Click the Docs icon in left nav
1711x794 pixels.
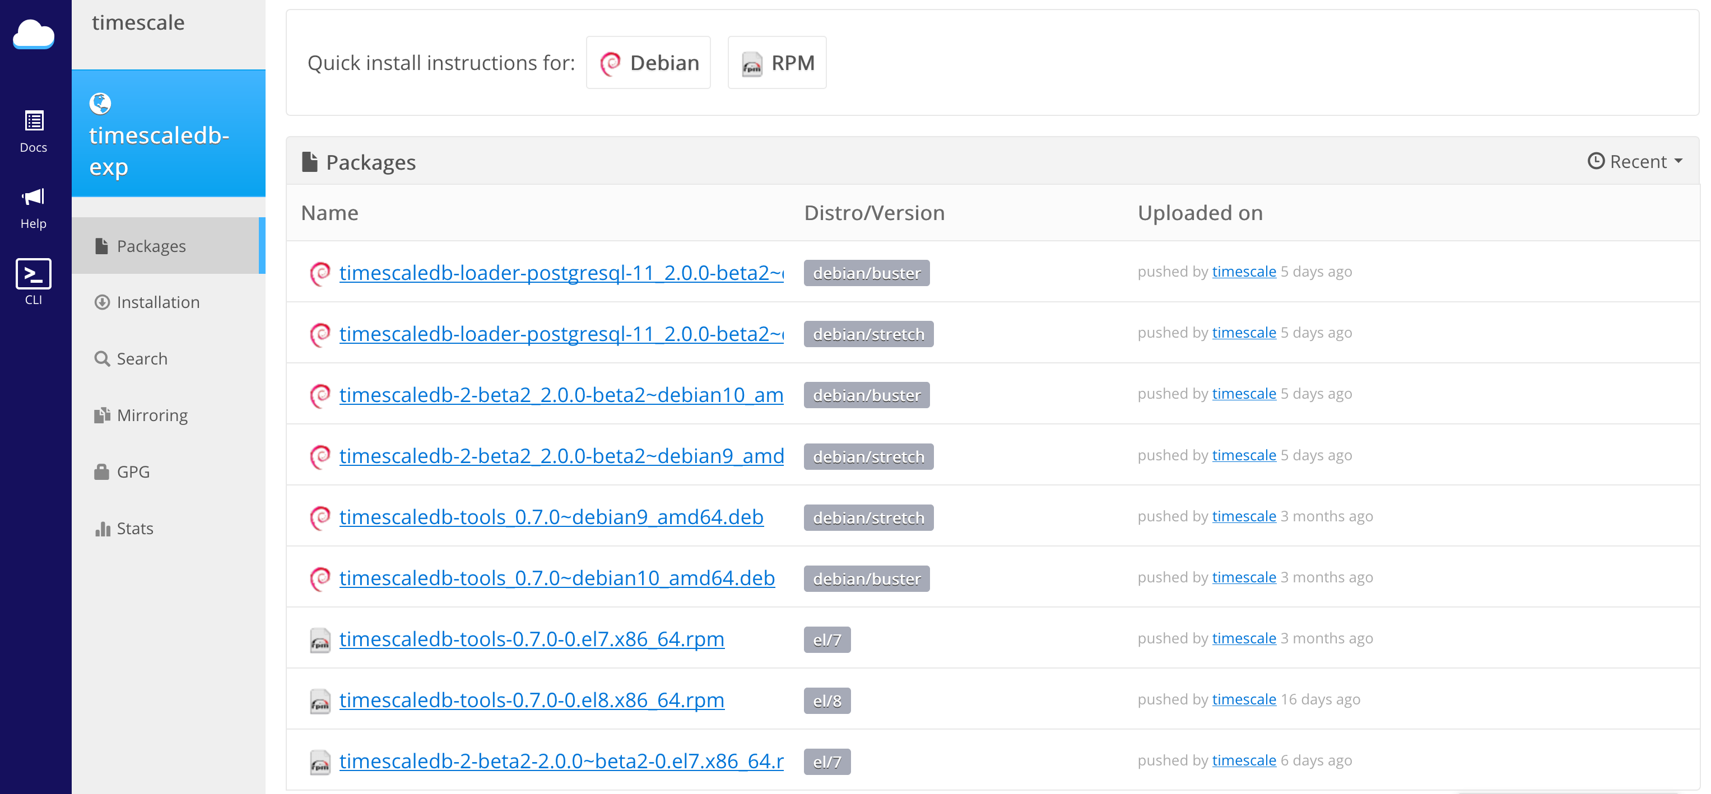coord(32,130)
